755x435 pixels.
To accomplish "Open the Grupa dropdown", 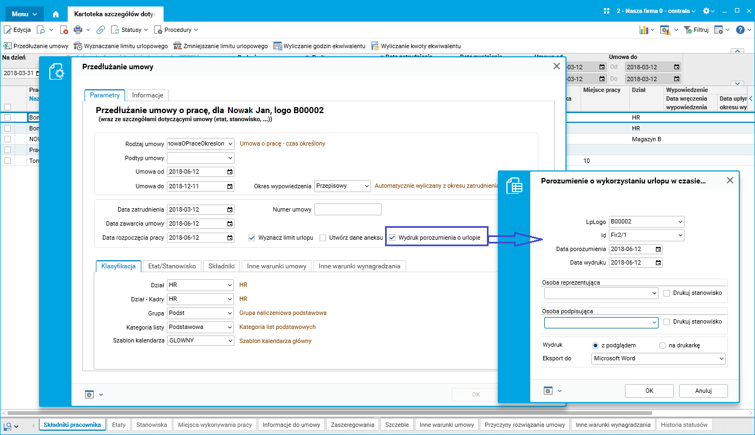I will (230, 313).
